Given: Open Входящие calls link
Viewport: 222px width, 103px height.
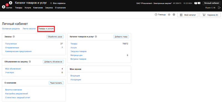Looking at the screenshot, I should tap(75, 76).
